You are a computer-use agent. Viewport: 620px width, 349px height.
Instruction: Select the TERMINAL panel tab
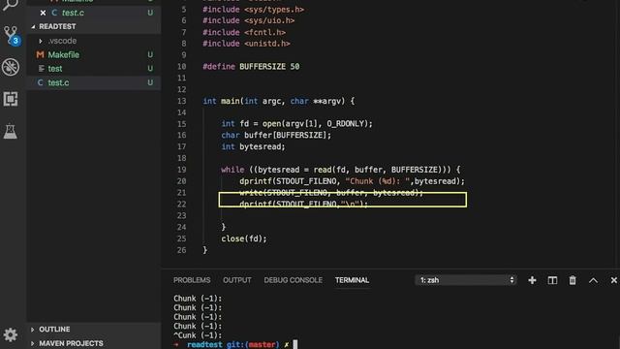click(352, 280)
